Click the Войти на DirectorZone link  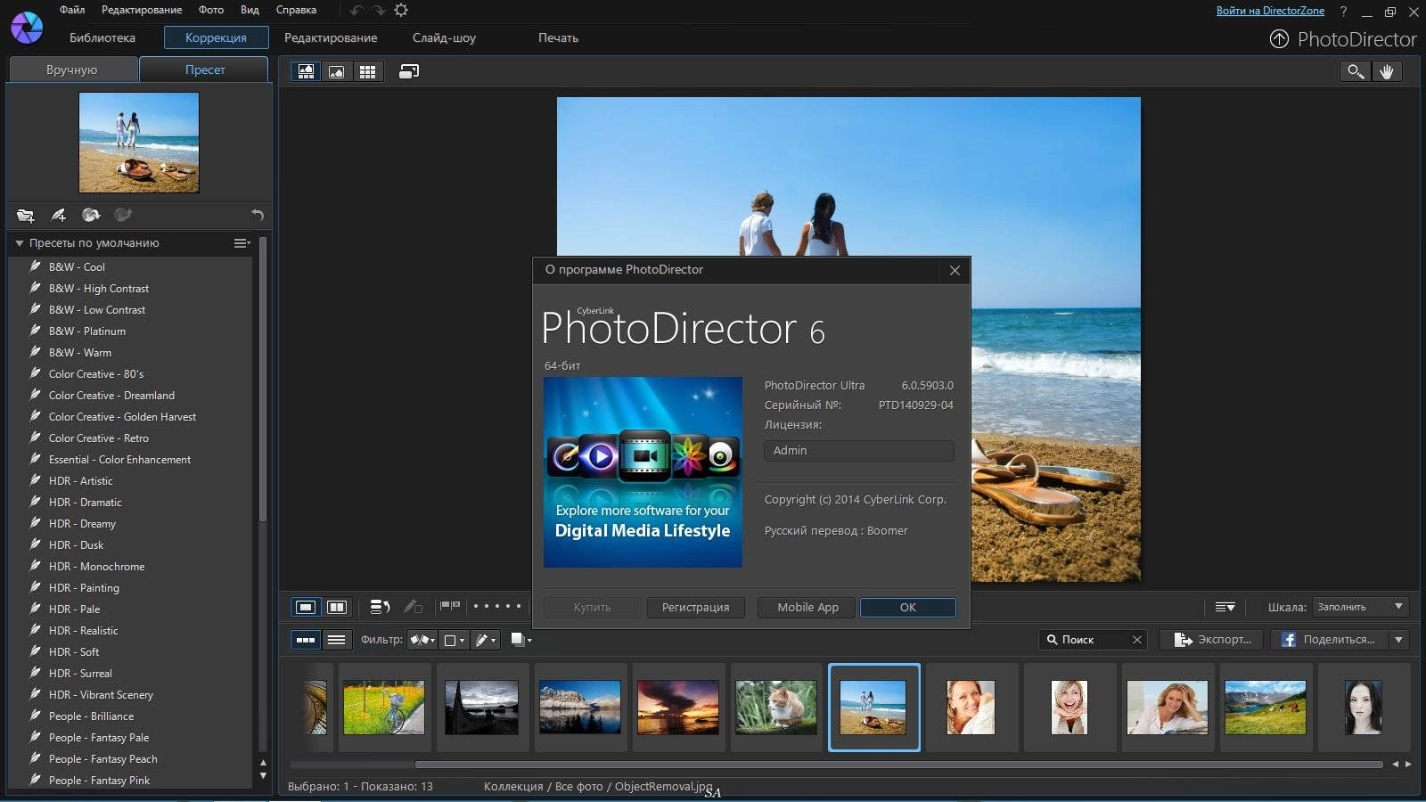click(1270, 11)
